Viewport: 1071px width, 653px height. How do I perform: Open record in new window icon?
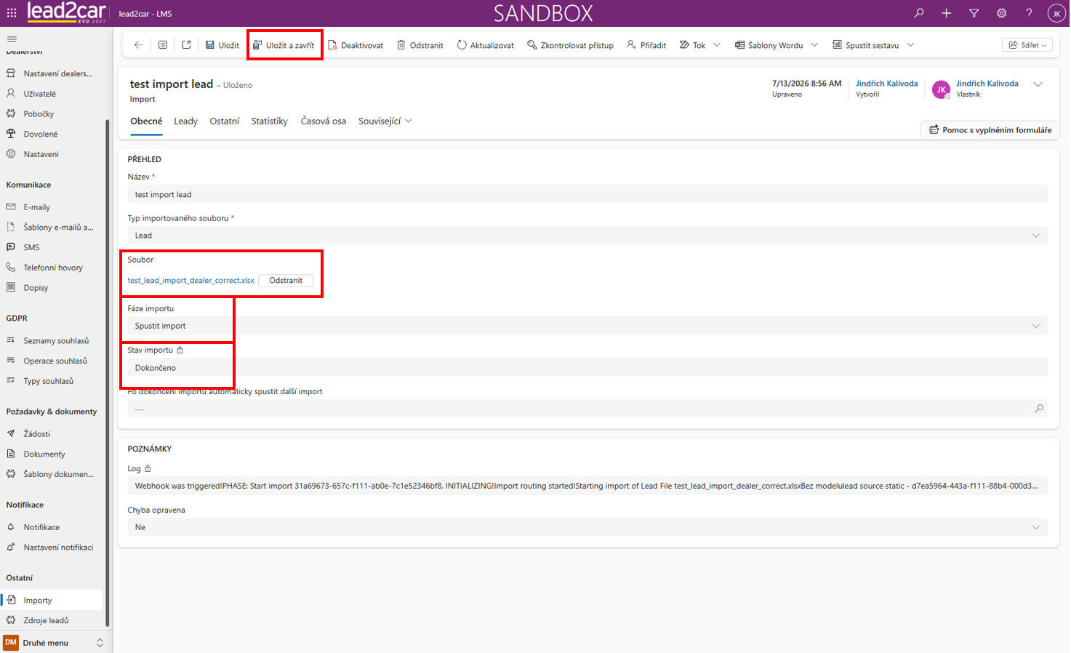tap(186, 45)
